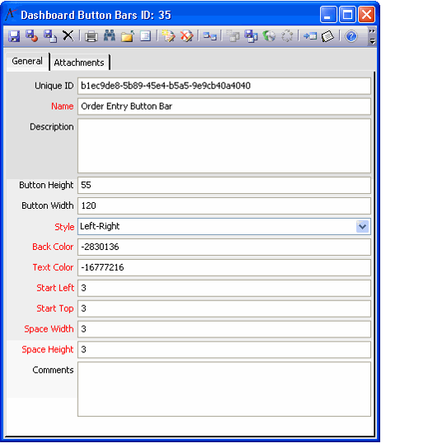Click the Save floppy disk icon
This screenshot has height=448, width=433.
[14, 36]
